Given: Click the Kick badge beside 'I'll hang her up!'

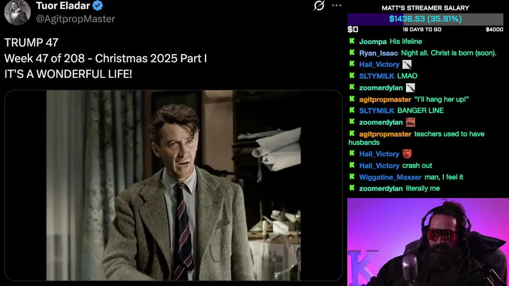Looking at the screenshot, I should (x=352, y=99).
